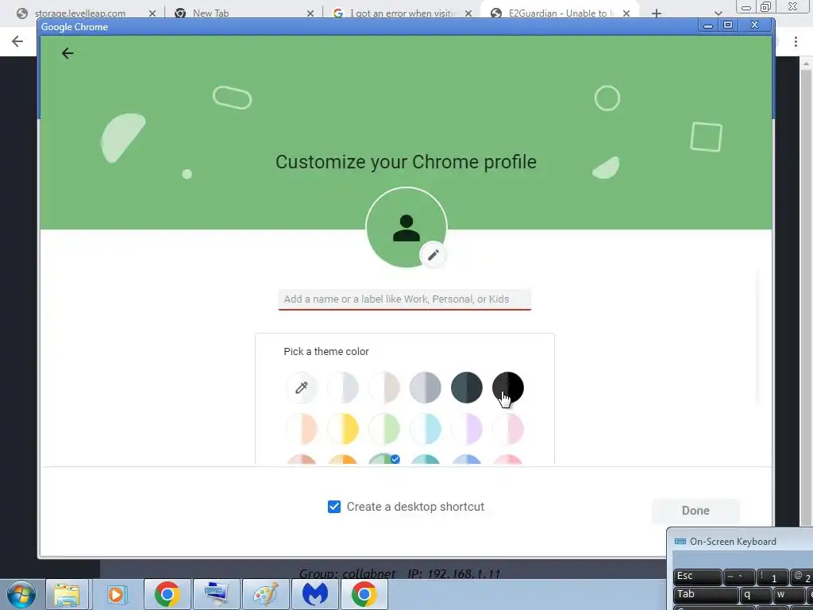Viewport: 813px width, 610px height.
Task: Click the Done button
Action: tap(695, 511)
